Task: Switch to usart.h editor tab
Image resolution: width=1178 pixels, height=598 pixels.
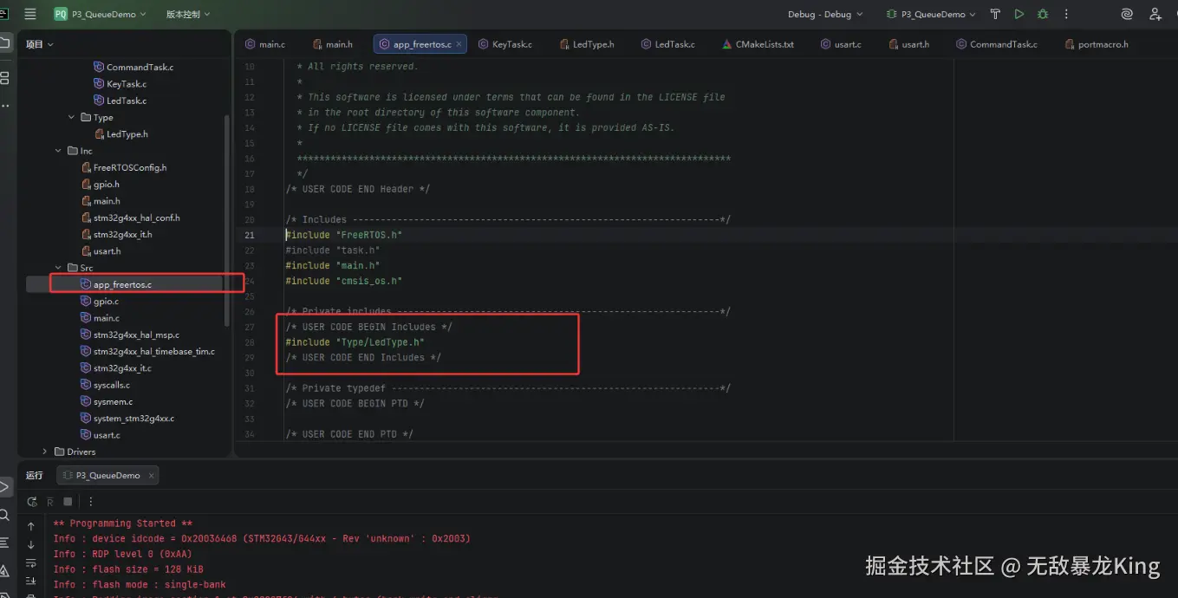Action: click(908, 44)
